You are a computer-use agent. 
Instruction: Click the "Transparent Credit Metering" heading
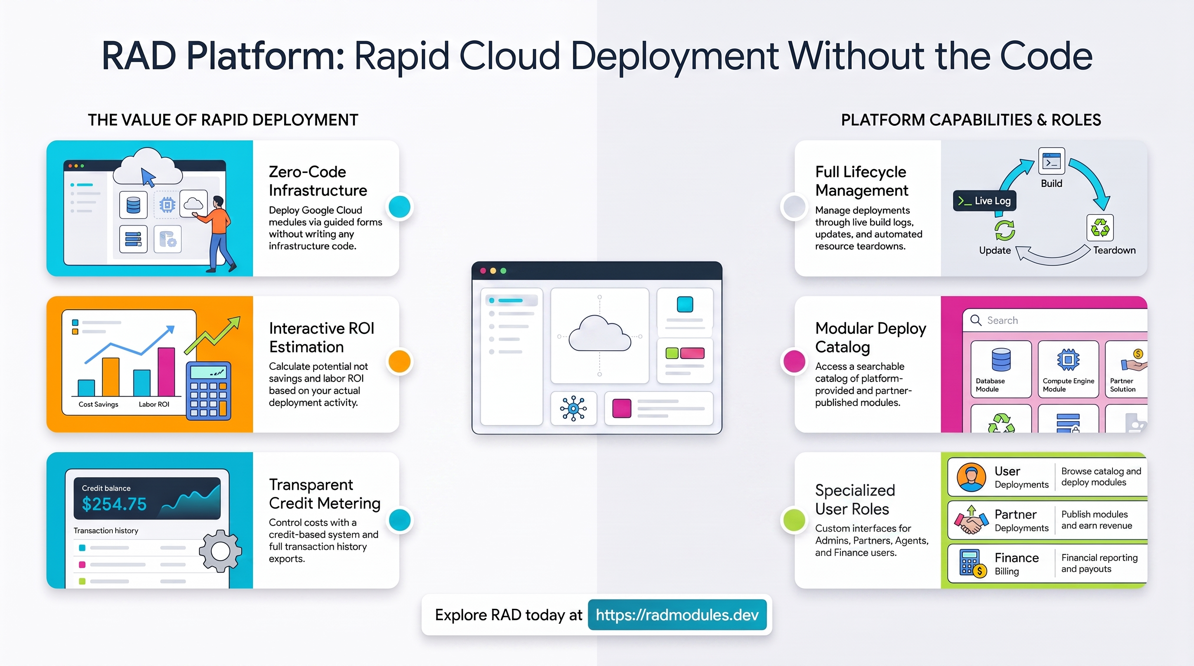tap(325, 494)
